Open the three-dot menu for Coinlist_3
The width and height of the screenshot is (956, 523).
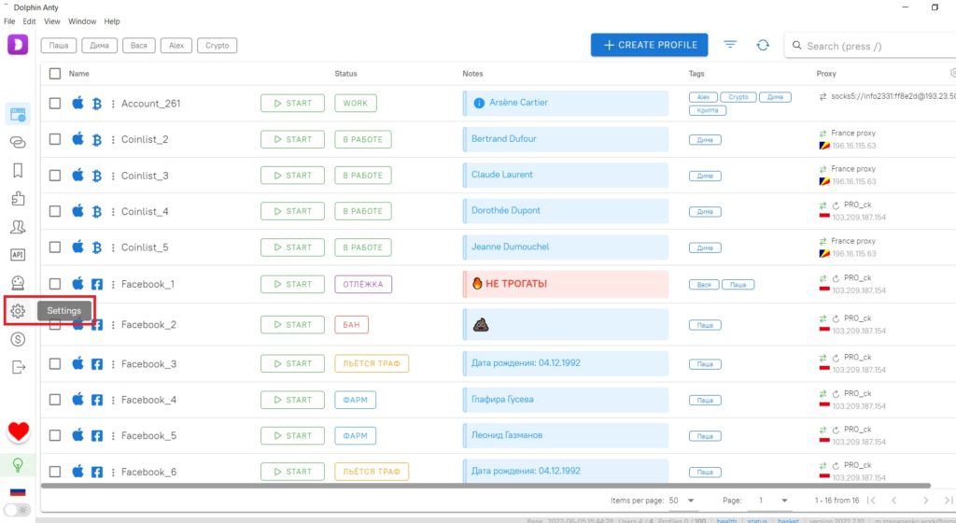pos(113,176)
